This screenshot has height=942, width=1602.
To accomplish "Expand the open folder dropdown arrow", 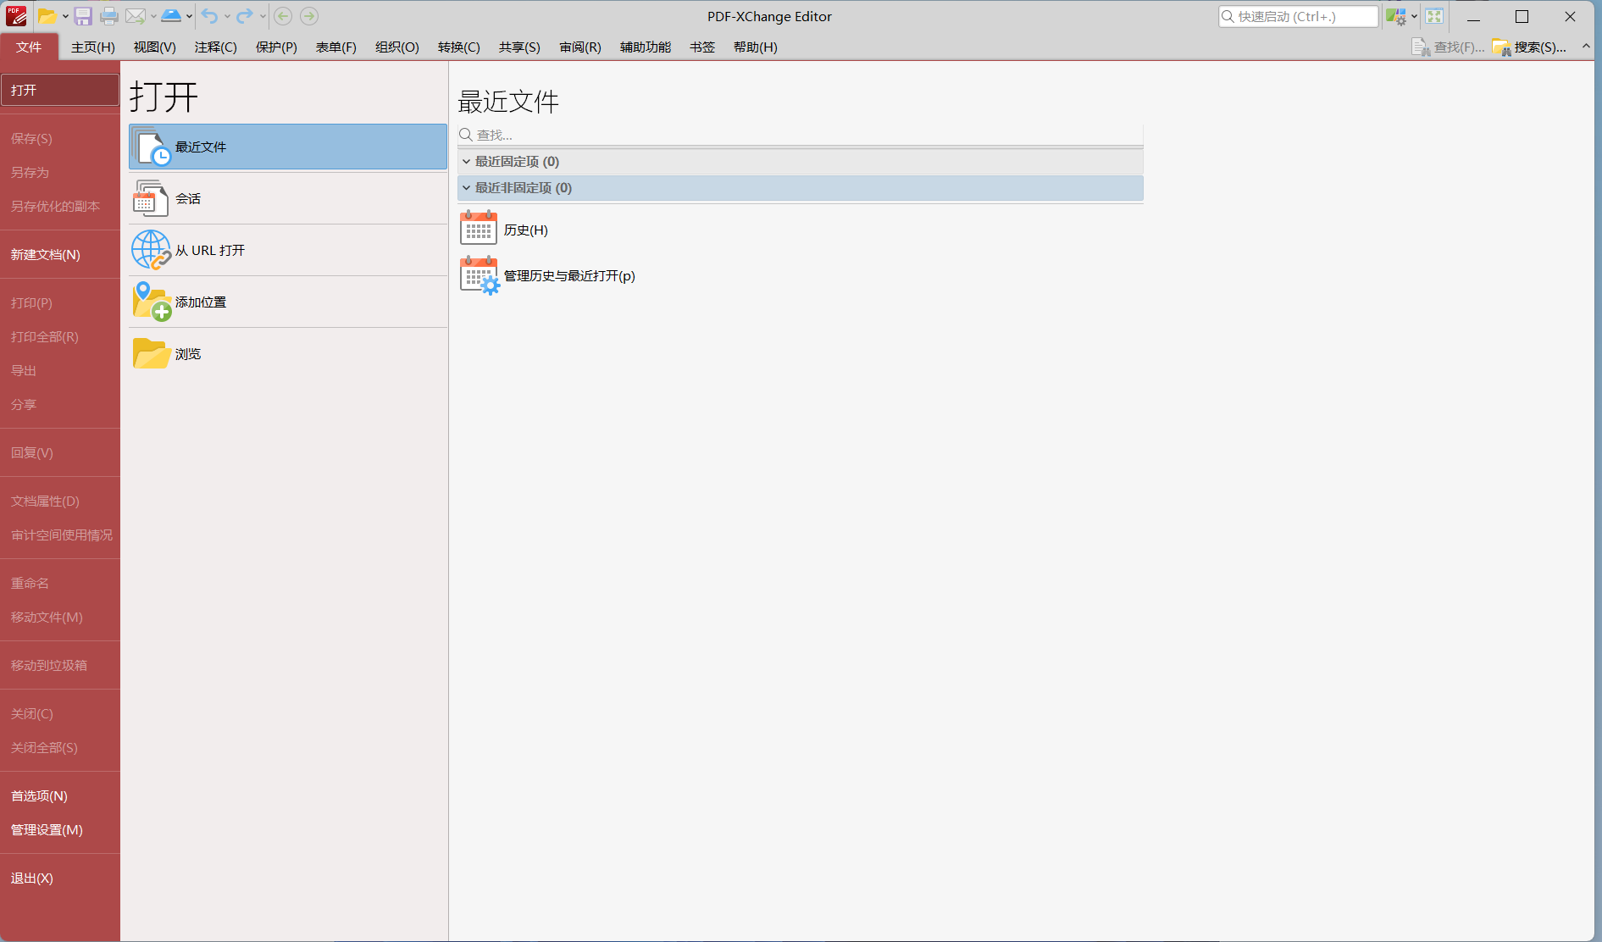I will (x=65, y=16).
